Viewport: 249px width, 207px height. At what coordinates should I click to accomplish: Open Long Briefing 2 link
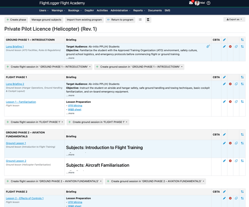click(15, 84)
